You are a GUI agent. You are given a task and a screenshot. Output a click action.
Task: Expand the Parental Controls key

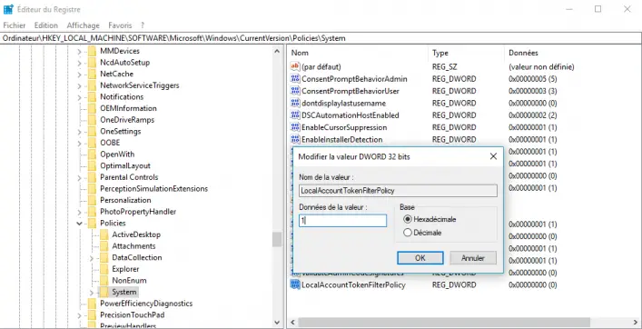pos(79,177)
